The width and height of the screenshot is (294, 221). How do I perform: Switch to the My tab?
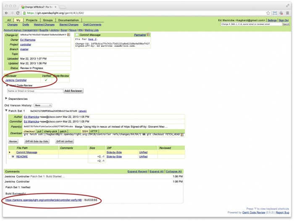(18, 20)
